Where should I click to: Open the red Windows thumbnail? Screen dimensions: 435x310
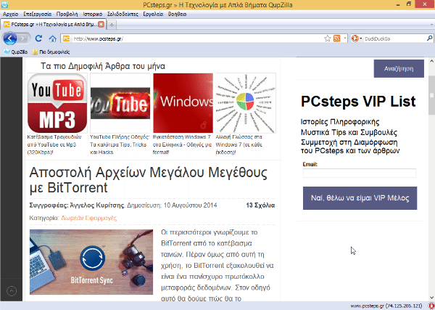(x=183, y=103)
